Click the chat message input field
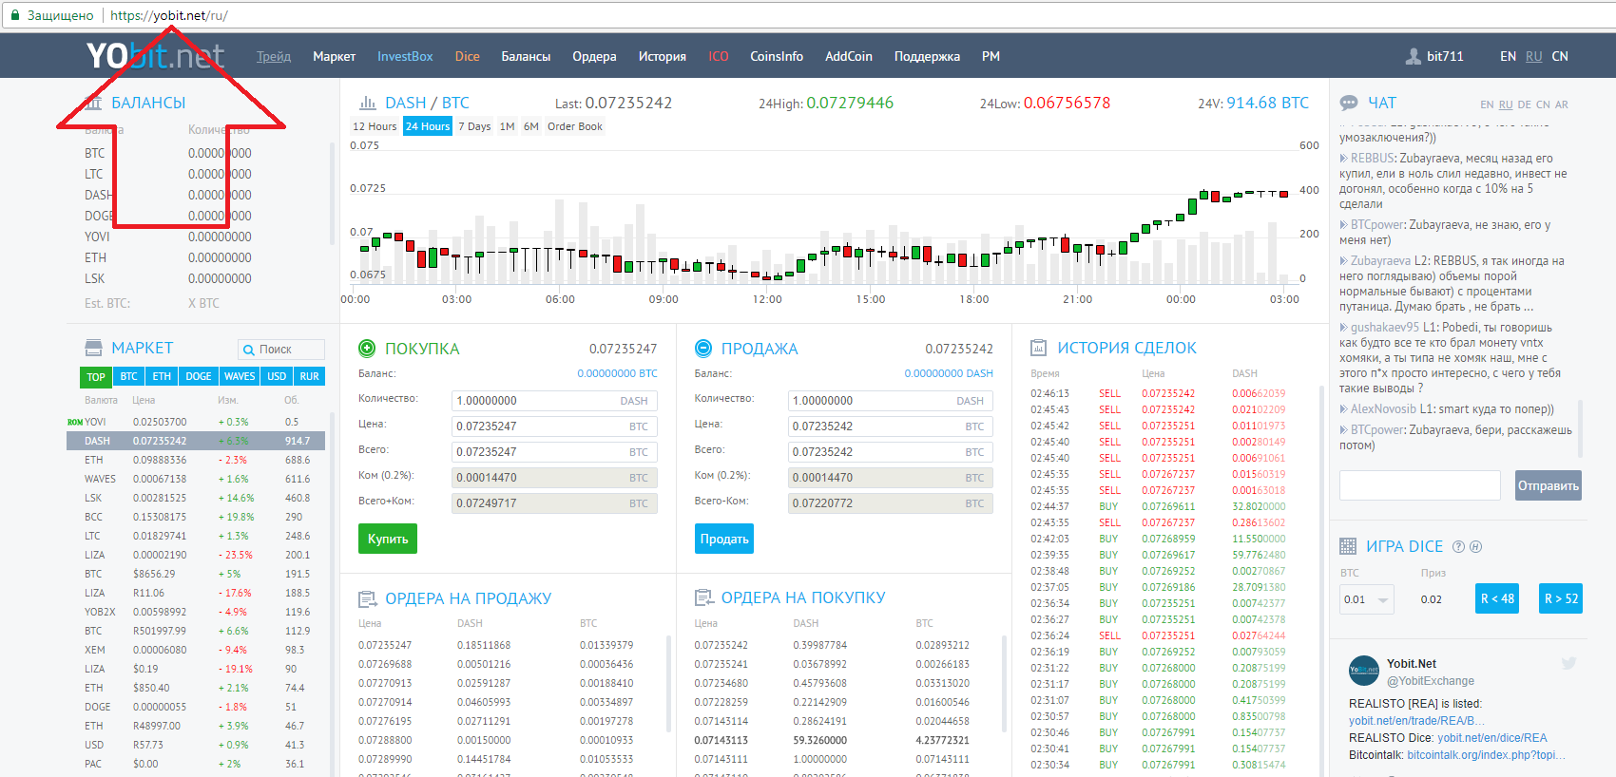This screenshot has height=777, width=1616. [x=1420, y=485]
